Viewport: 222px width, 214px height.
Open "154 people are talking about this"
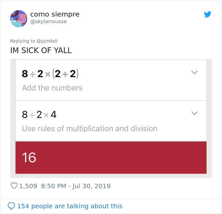point(69,206)
